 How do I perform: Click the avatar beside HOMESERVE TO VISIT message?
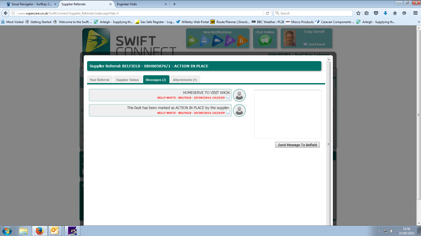coord(239,95)
